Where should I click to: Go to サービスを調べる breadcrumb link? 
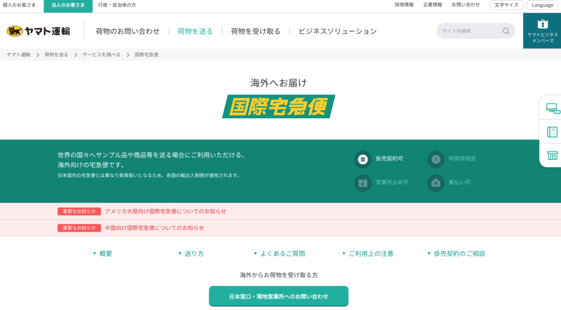tap(101, 55)
